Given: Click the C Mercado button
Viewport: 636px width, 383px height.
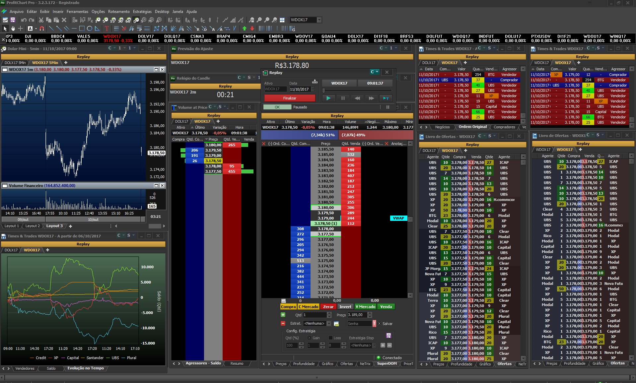Looking at the screenshot, I should [x=309, y=307].
